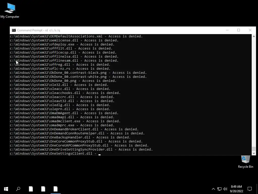Click the OmaDmAgent.dll output line
Screen dimensions: 258x194
tap(64, 113)
